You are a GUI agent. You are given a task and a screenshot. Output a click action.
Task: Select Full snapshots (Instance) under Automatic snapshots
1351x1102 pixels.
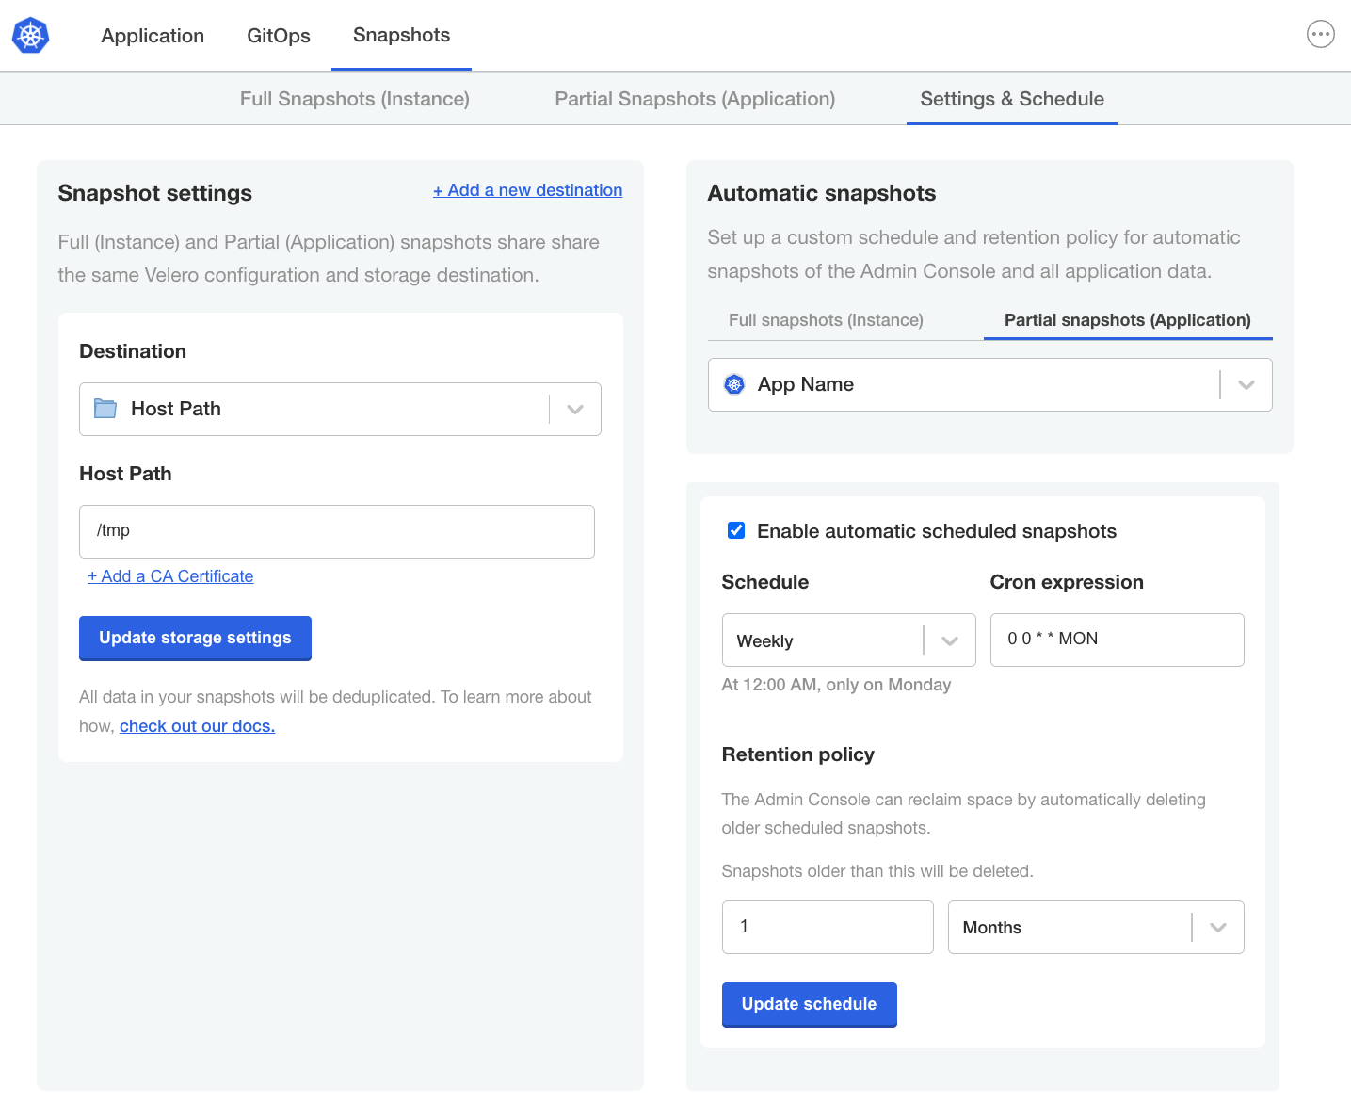826,319
